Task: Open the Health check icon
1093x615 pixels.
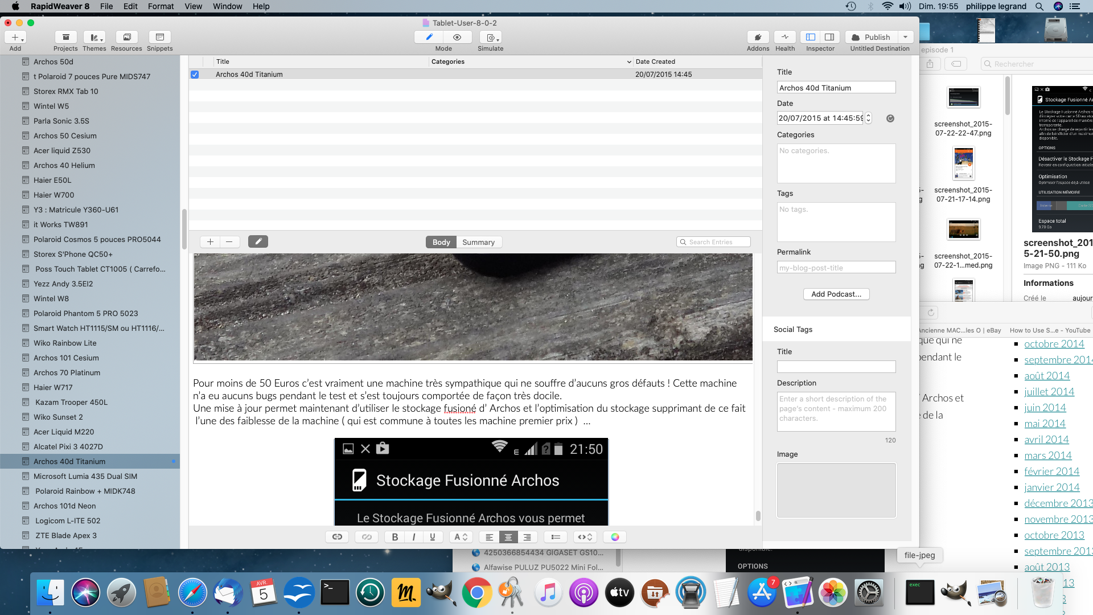Action: coord(785,37)
